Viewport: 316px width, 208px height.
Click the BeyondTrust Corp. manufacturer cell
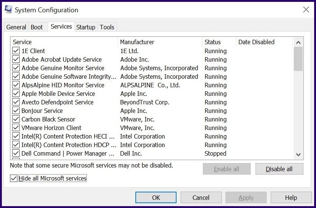point(145,102)
